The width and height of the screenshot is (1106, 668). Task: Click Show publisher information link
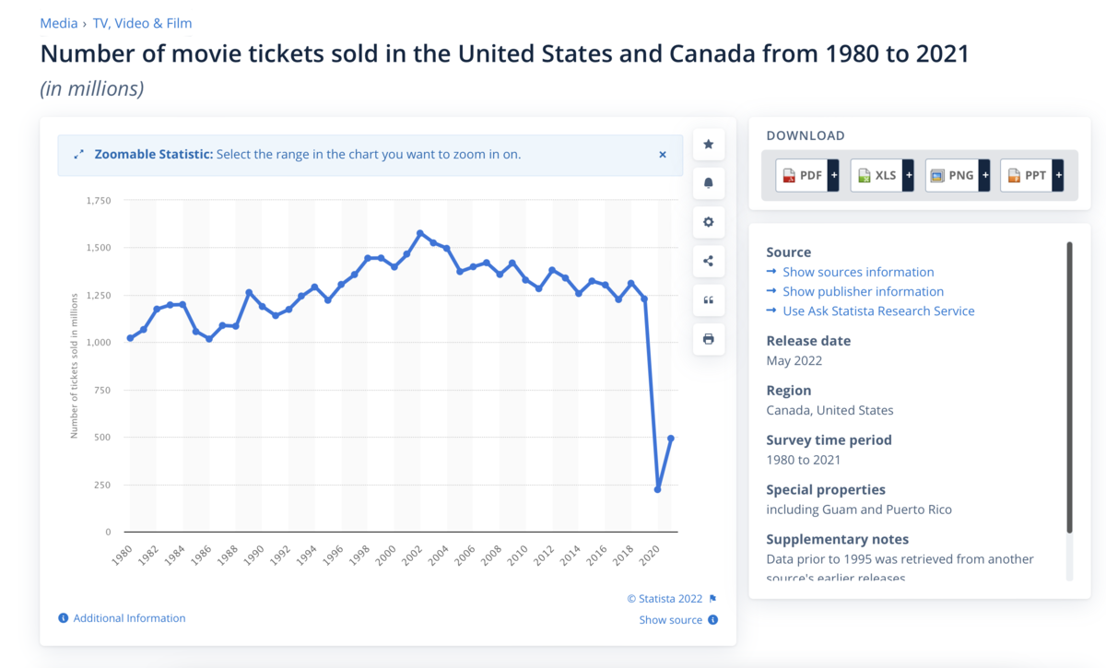click(x=863, y=291)
